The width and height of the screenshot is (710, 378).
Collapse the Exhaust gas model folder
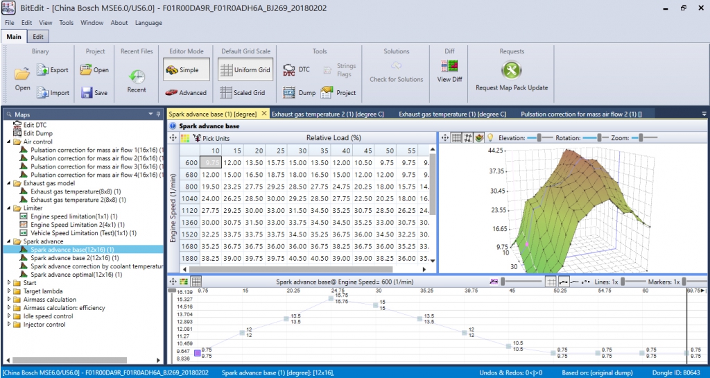[x=10, y=183]
